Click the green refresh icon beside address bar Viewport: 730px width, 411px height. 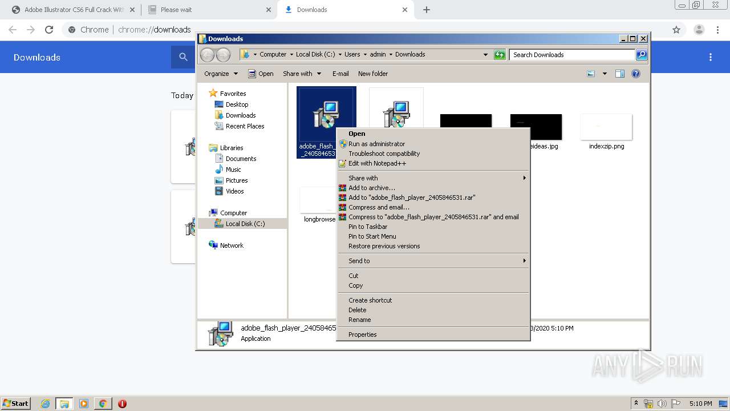(500, 55)
